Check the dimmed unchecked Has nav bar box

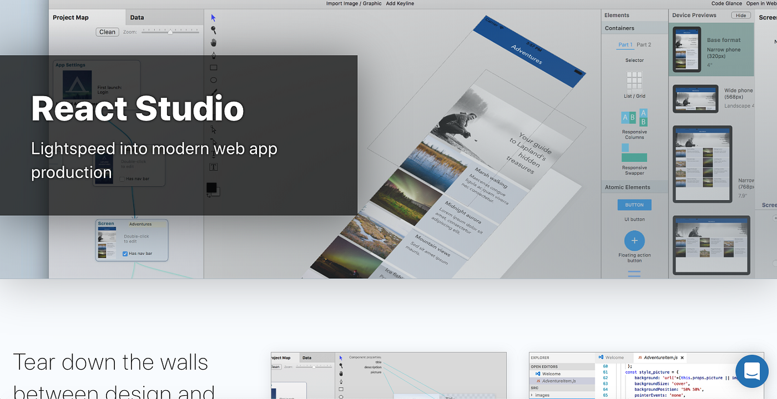[x=122, y=179]
